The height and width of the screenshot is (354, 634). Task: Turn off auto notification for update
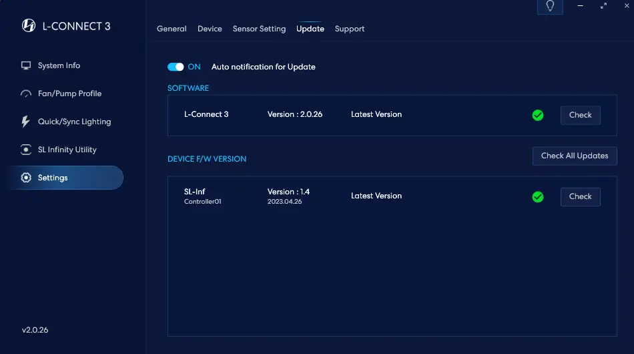176,67
